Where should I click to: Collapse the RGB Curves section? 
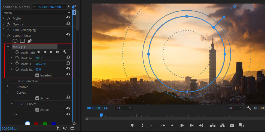click(x=12, y=103)
